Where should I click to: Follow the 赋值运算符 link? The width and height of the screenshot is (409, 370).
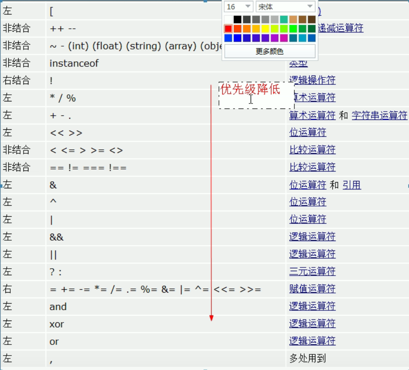(x=312, y=289)
